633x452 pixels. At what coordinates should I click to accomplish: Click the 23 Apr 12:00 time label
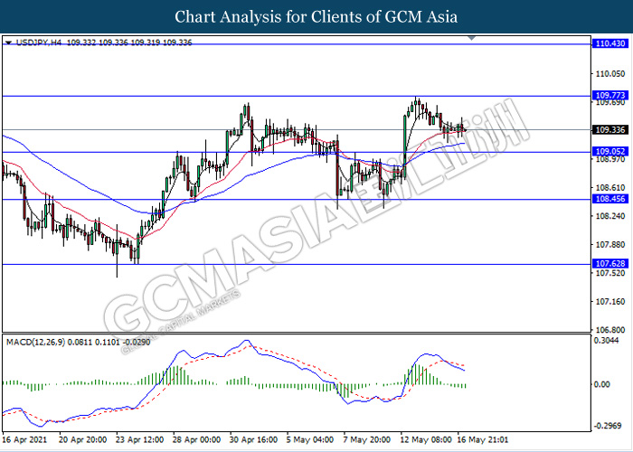tap(139, 439)
